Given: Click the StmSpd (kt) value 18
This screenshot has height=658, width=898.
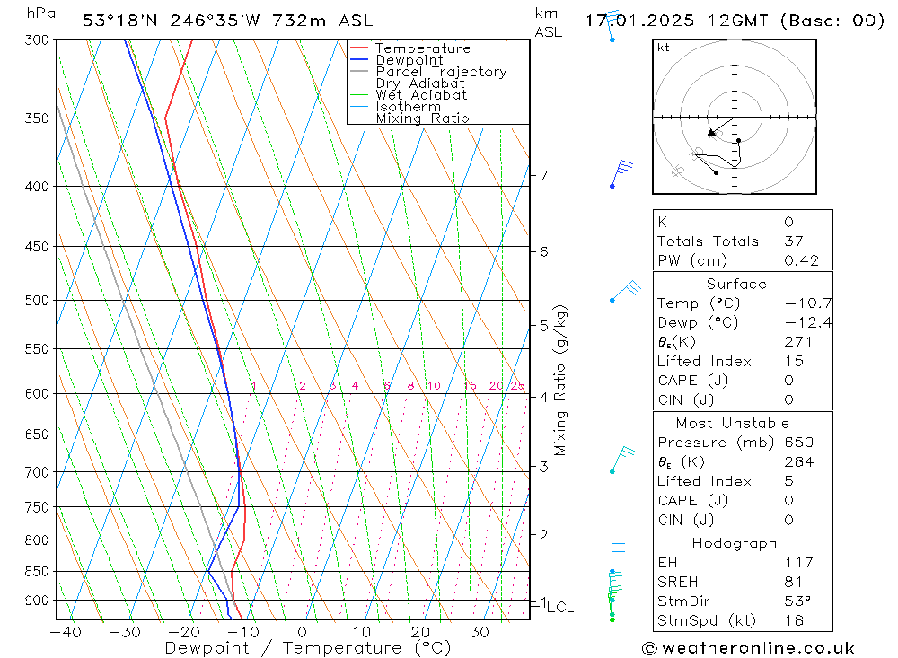Looking at the screenshot, I should click(794, 621).
